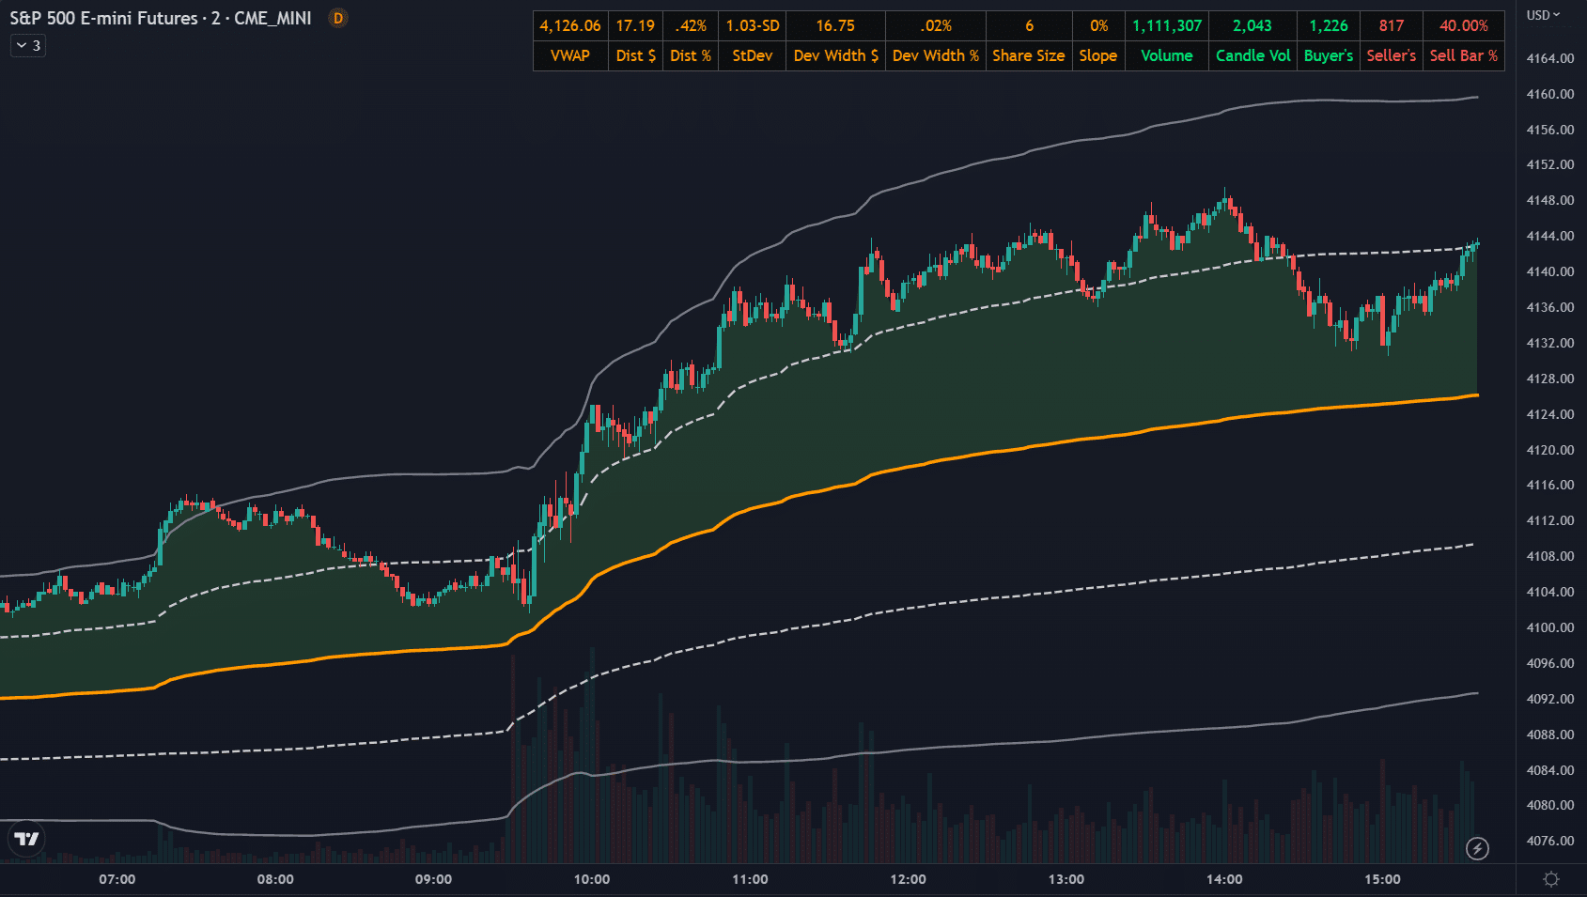Click the 15:00 time axis label

click(1382, 879)
